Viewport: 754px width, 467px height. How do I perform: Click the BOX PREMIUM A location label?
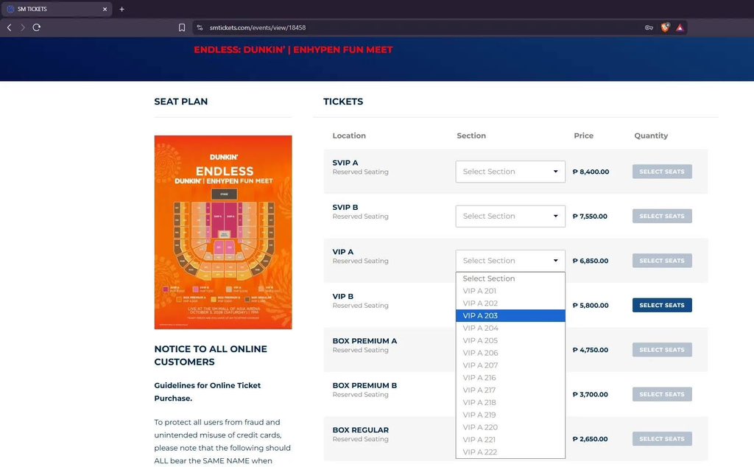point(364,341)
